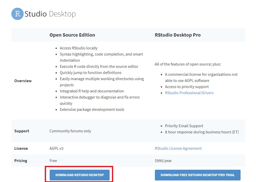Click 'Priority Email Support' bullet

tap(184, 126)
